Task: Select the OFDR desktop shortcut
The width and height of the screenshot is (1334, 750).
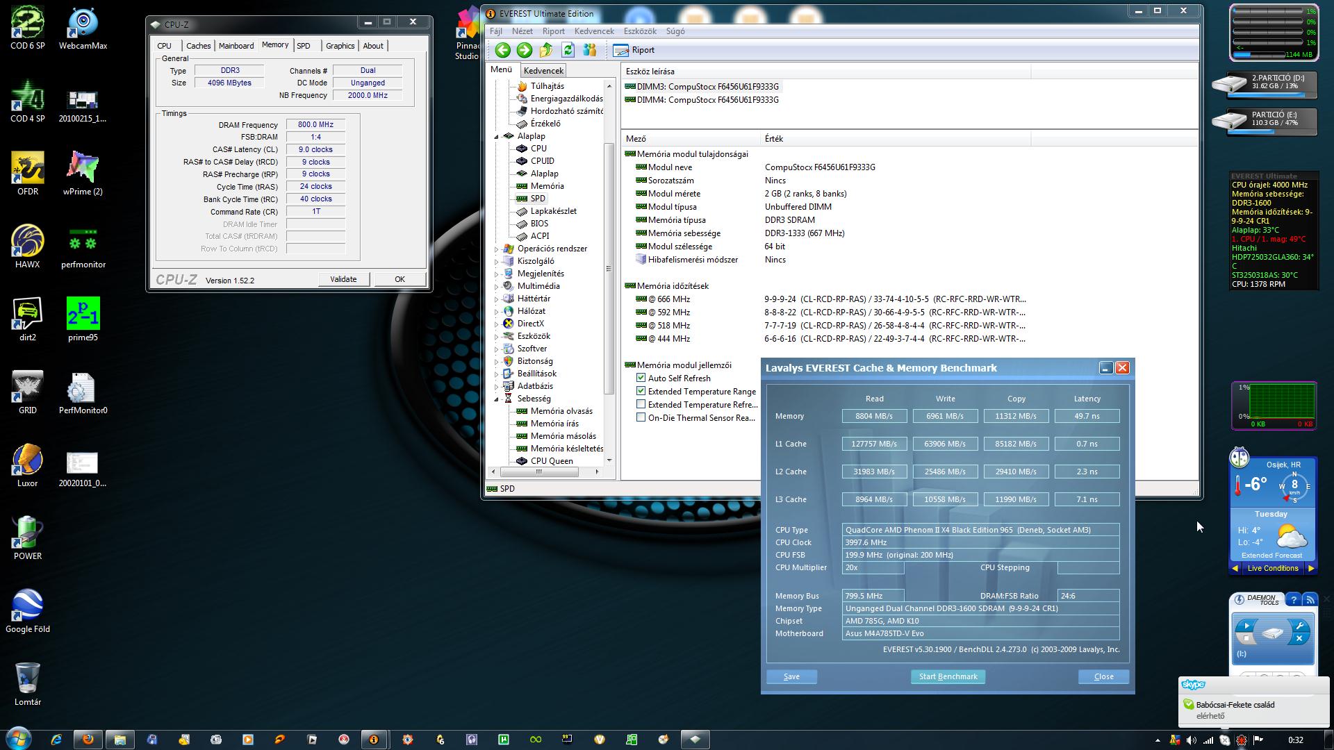Action: point(28,174)
